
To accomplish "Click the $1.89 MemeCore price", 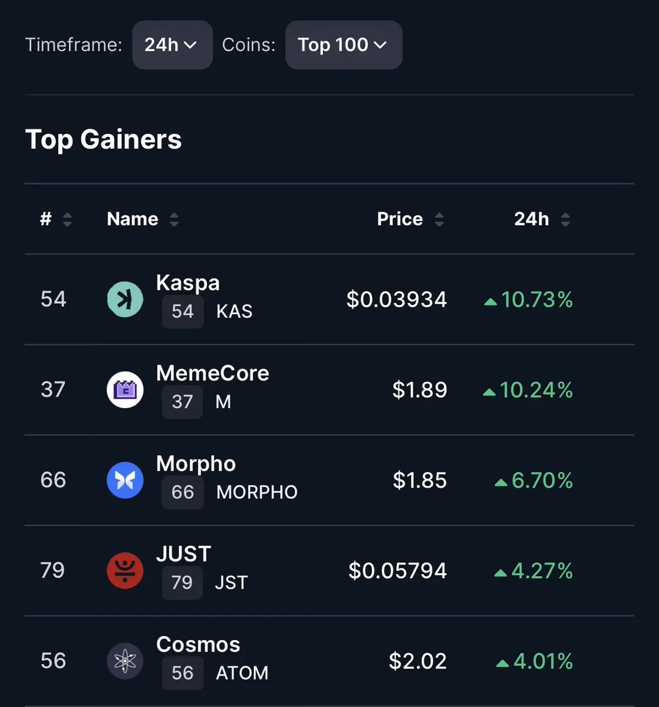I will 420,390.
